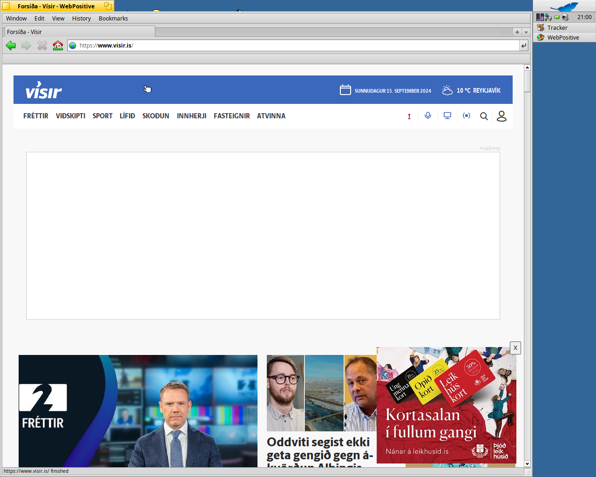596x477 pixels.
Task: Click the URL address bar field
Action: [298, 46]
